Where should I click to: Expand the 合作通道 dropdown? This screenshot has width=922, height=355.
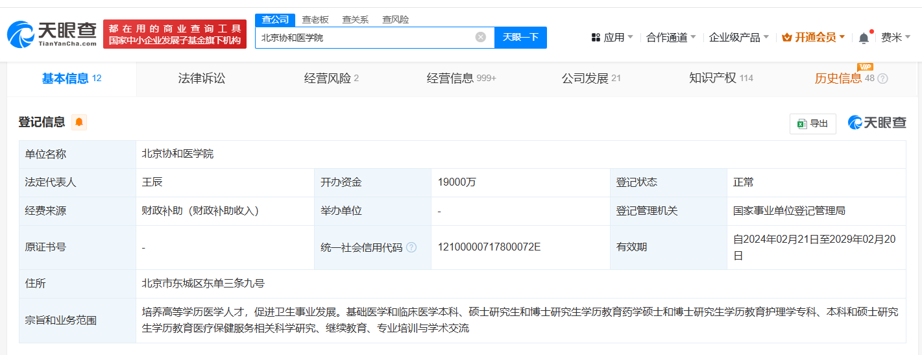point(671,38)
